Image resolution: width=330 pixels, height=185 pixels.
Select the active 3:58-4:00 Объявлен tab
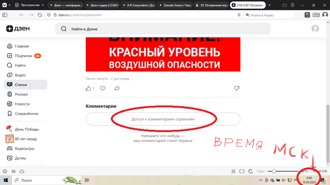click(248, 5)
